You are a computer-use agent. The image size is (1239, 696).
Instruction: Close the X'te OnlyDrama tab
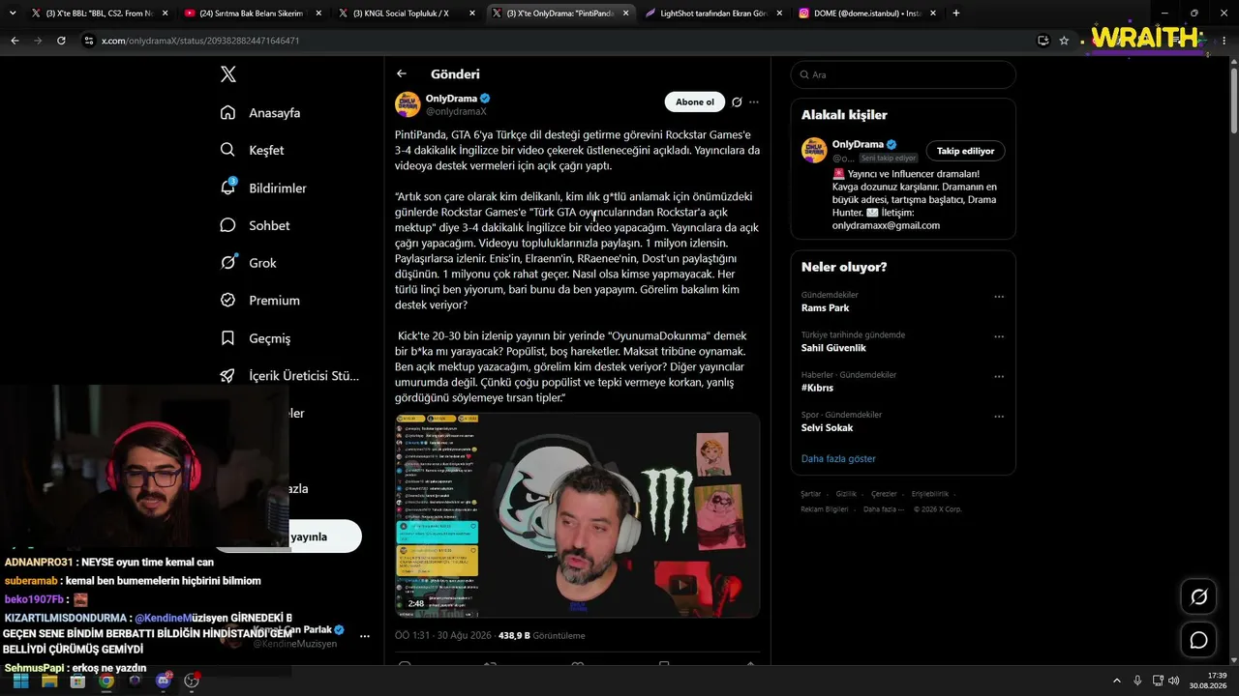pyautogui.click(x=625, y=14)
